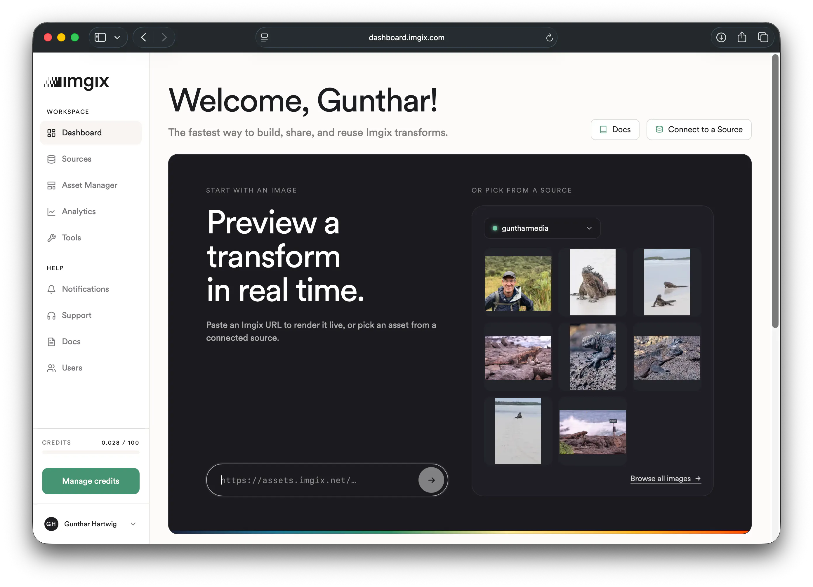This screenshot has height=587, width=813.
Task: Pick the portrait dark iguana on lava thumbnail
Action: (x=592, y=357)
